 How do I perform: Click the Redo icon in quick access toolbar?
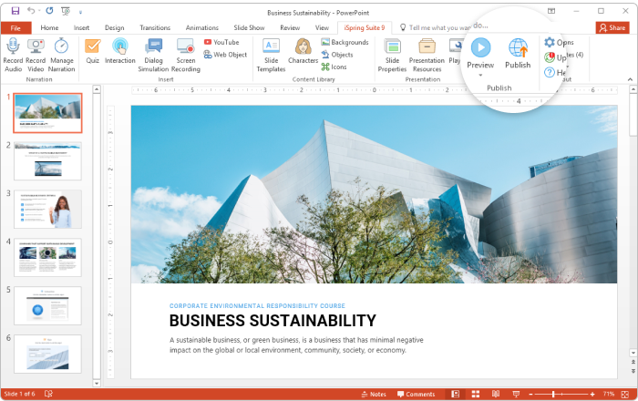pos(49,11)
